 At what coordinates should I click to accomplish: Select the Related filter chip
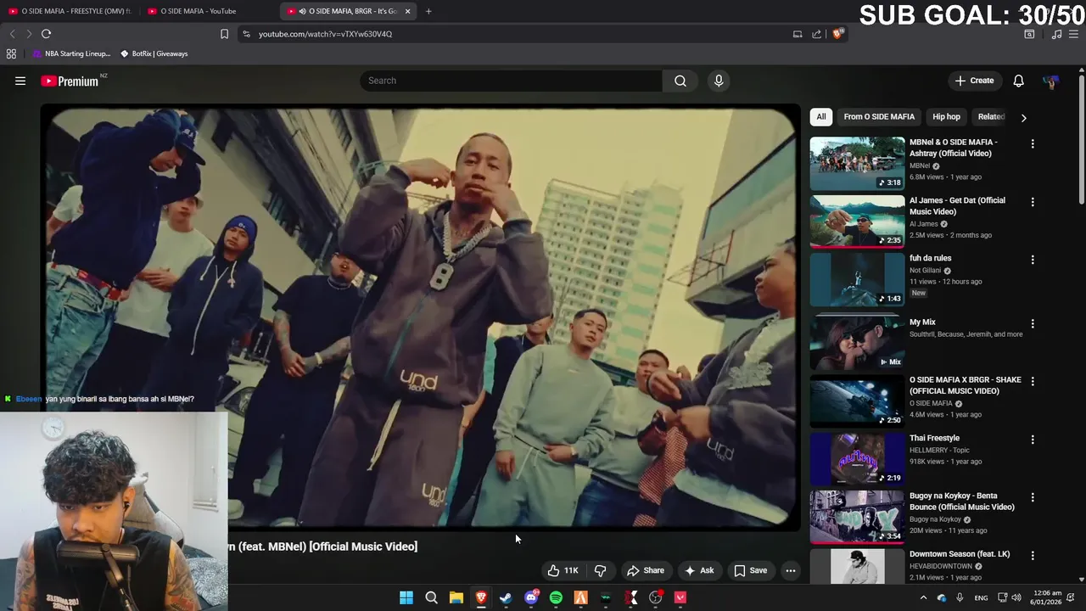(x=991, y=117)
